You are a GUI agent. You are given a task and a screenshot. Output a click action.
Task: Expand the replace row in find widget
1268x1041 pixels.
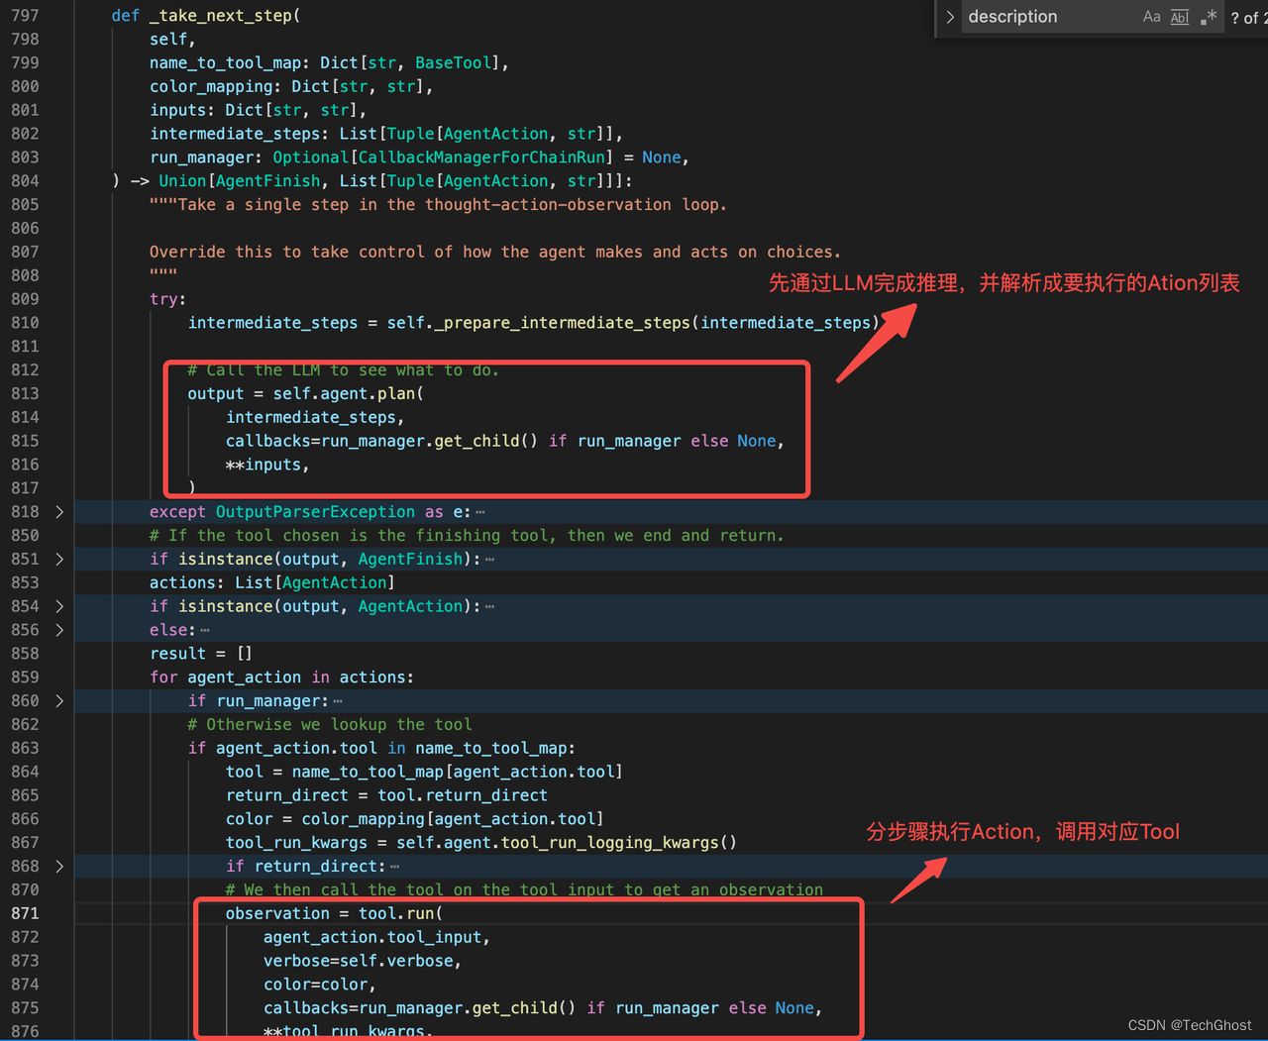pyautogui.click(x=950, y=17)
